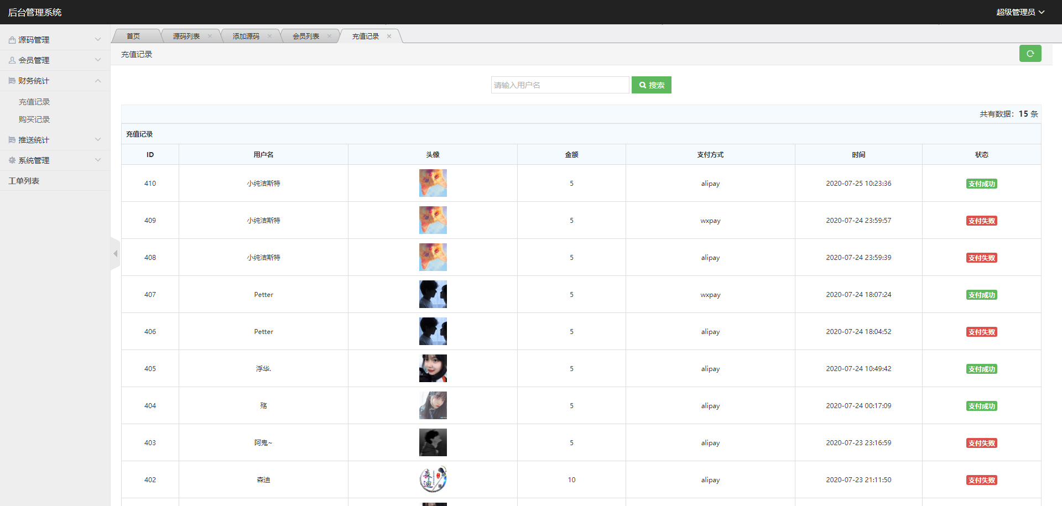Viewport: 1062px width, 506px height.
Task: Click the avatar thumbnail for record 405
Action: (433, 368)
